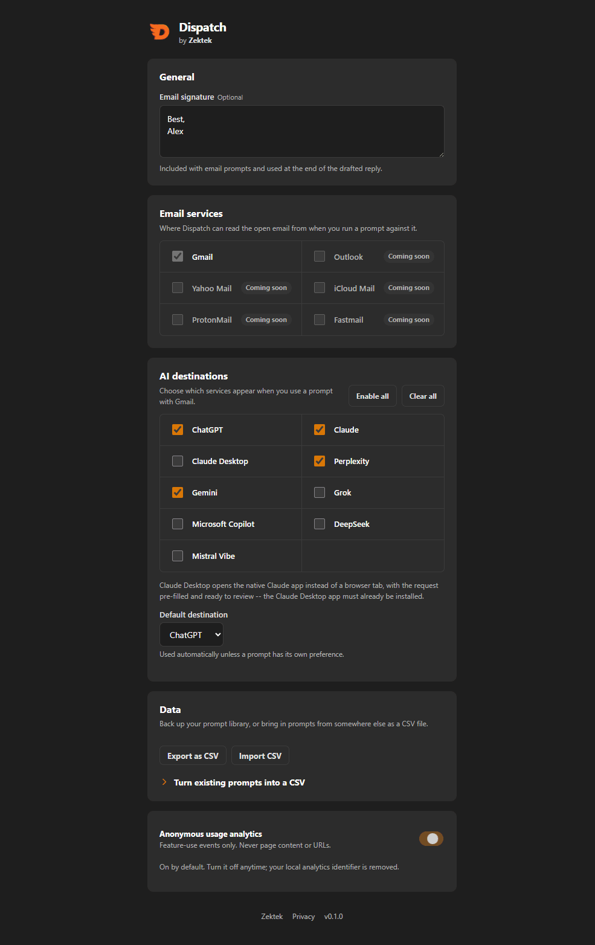The height and width of the screenshot is (945, 595).
Task: Check the Outlook email service checkbox
Action: pyautogui.click(x=320, y=256)
